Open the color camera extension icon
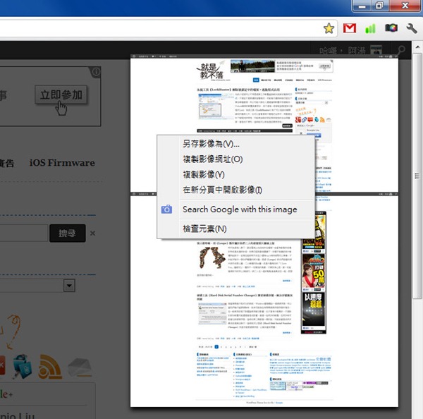423x419 pixels. tap(391, 28)
